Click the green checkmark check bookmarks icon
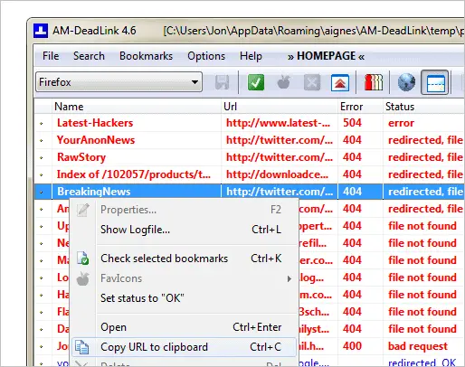This screenshot has height=367, width=465. [x=256, y=82]
